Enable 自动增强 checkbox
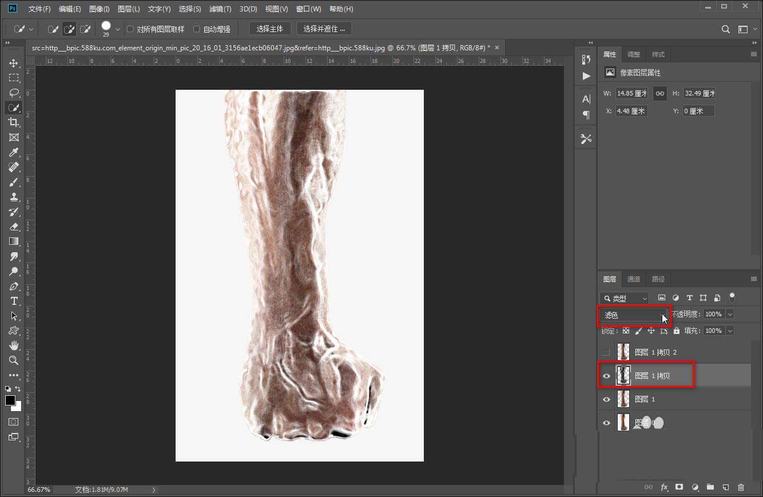 click(197, 29)
